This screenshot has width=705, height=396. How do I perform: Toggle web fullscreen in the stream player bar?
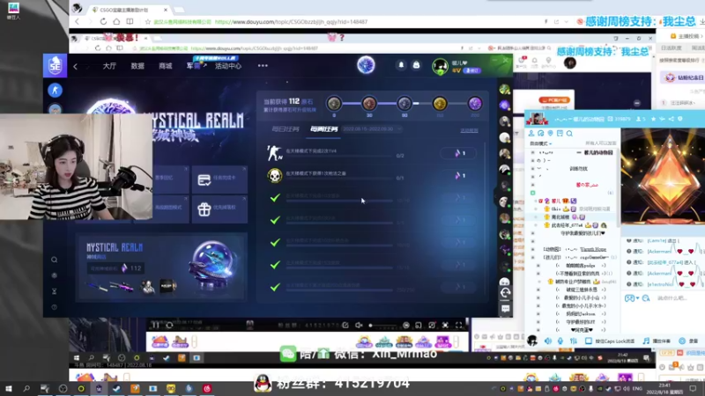(445, 325)
